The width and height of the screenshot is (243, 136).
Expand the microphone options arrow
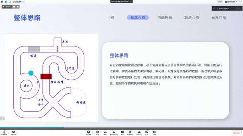pyautogui.click(x=8, y=133)
